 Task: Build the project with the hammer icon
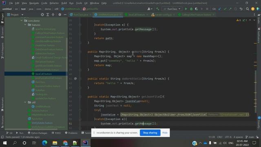point(157,9)
